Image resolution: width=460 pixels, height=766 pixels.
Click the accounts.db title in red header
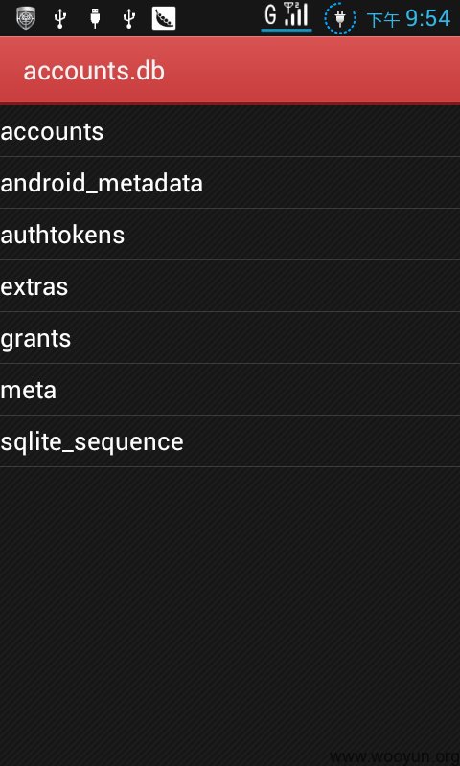coord(94,71)
